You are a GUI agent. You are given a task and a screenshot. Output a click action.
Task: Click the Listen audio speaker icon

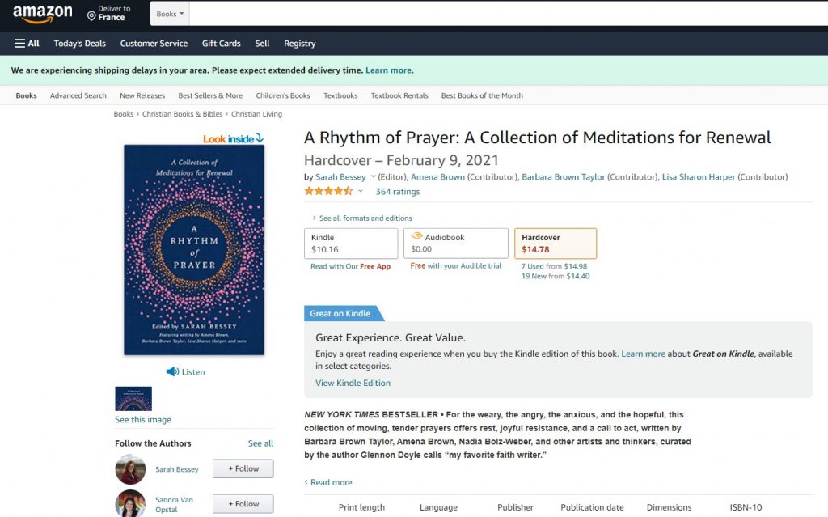click(x=172, y=372)
